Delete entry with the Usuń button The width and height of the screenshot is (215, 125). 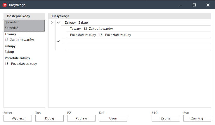(x=113, y=118)
